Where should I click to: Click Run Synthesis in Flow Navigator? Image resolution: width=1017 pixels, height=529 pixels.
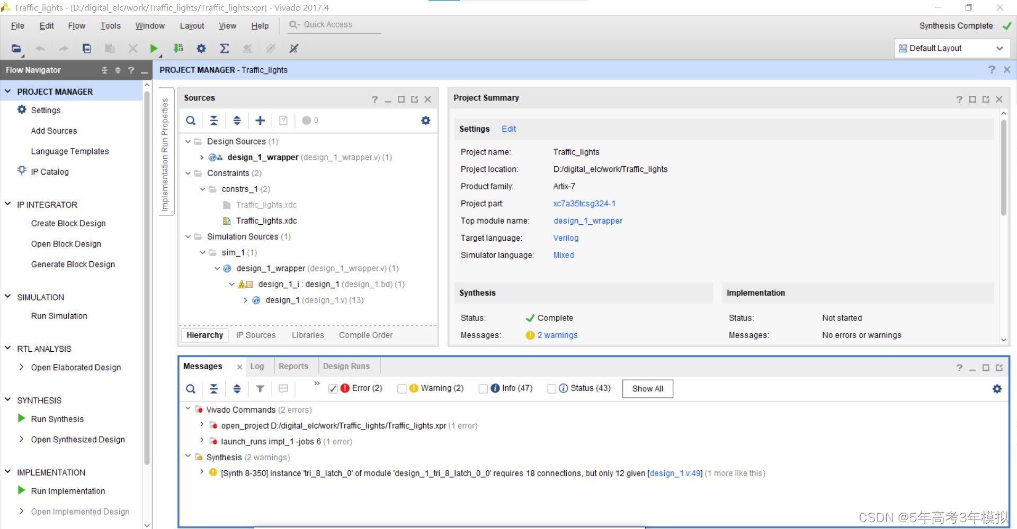click(x=57, y=419)
